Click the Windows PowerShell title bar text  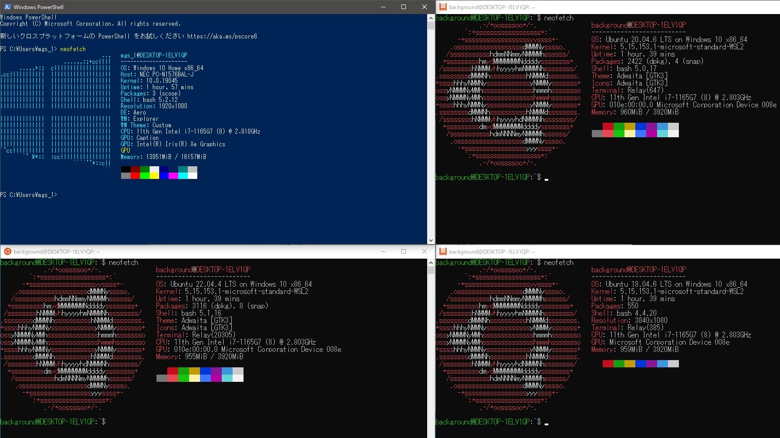(x=38, y=7)
